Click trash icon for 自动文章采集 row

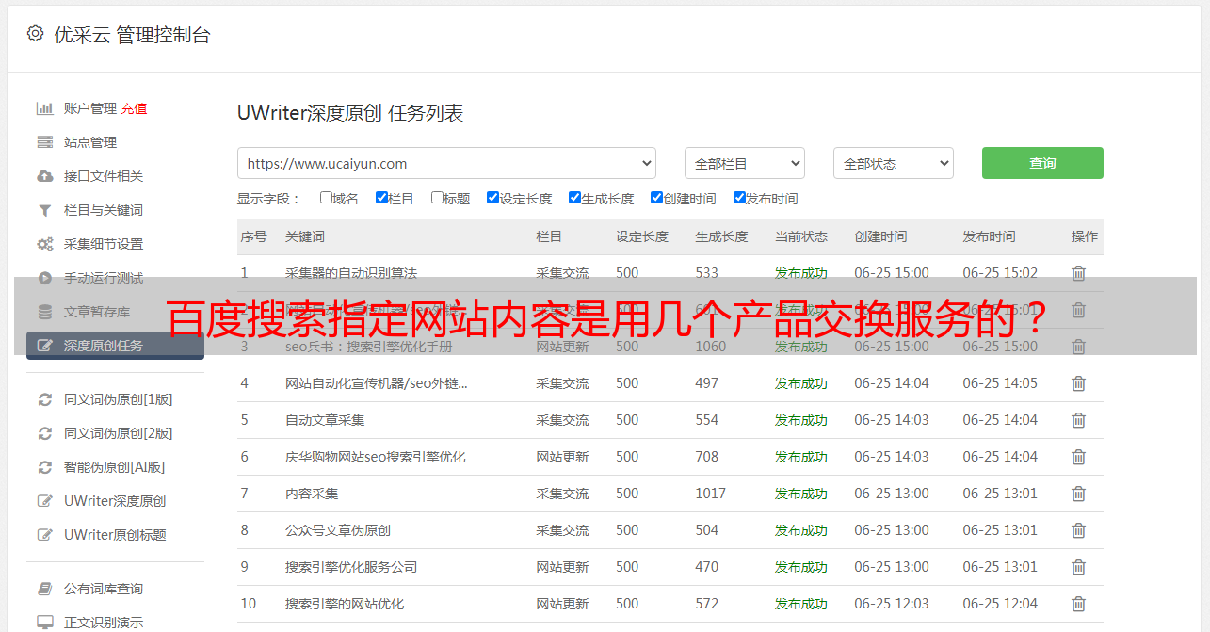point(1078,420)
